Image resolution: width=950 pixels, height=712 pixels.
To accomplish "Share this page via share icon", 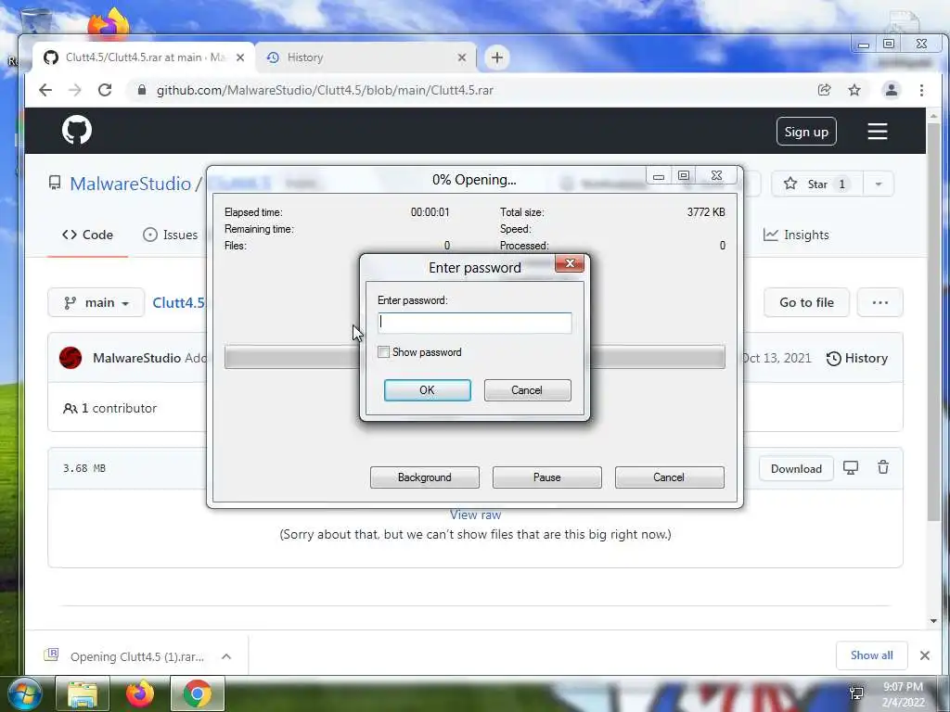I will coord(824,90).
